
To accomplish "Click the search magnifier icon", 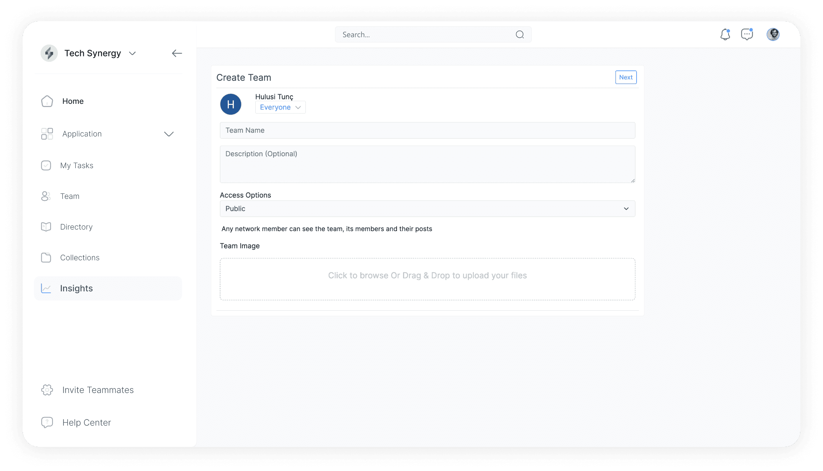I will 519,34.
